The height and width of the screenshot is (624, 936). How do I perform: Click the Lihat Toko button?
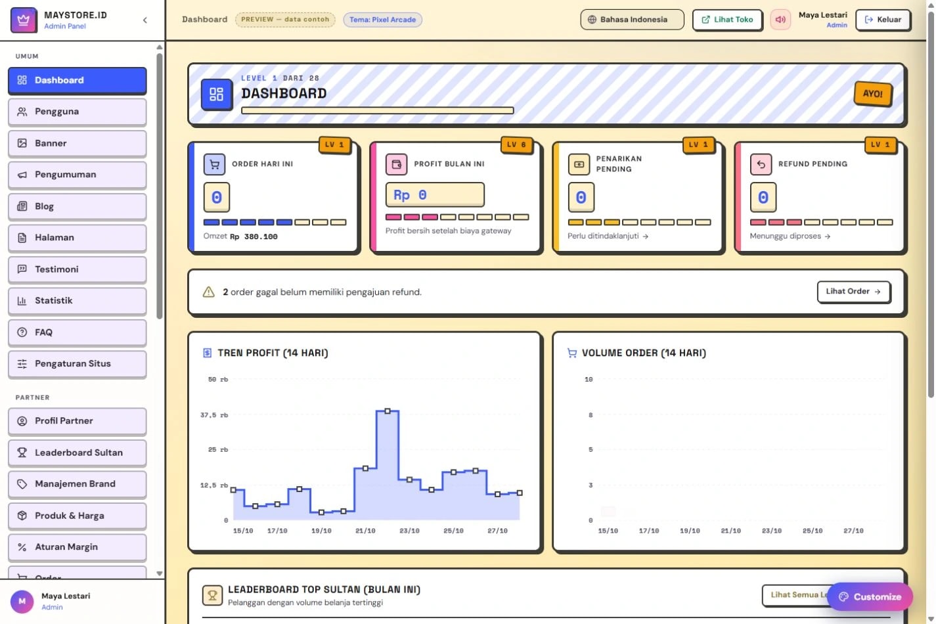point(727,20)
